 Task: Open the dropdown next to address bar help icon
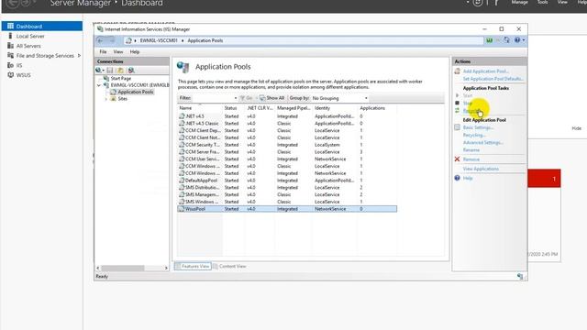pyautogui.click(x=524, y=40)
